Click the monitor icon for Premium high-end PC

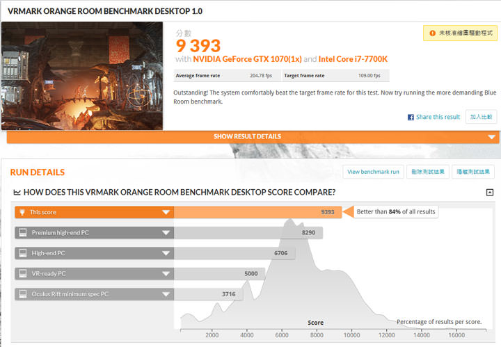pyautogui.click(x=22, y=233)
